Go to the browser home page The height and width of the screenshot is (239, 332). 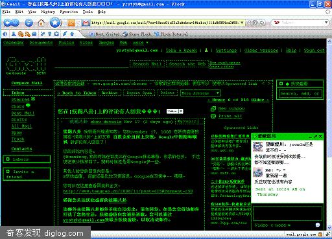pyautogui.click(x=41, y=23)
